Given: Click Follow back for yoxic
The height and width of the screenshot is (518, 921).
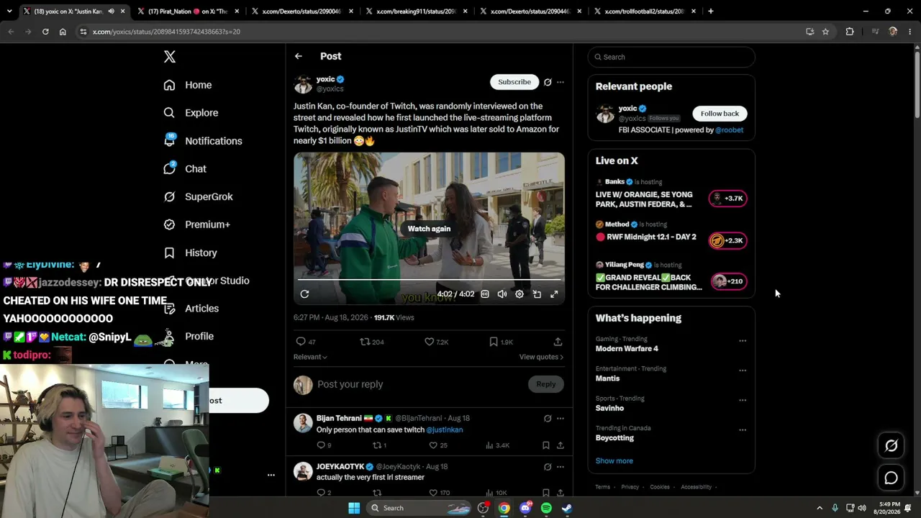Looking at the screenshot, I should (720, 114).
